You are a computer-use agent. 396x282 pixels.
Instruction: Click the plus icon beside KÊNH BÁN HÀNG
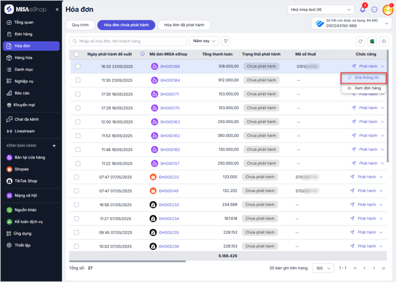pos(54,146)
